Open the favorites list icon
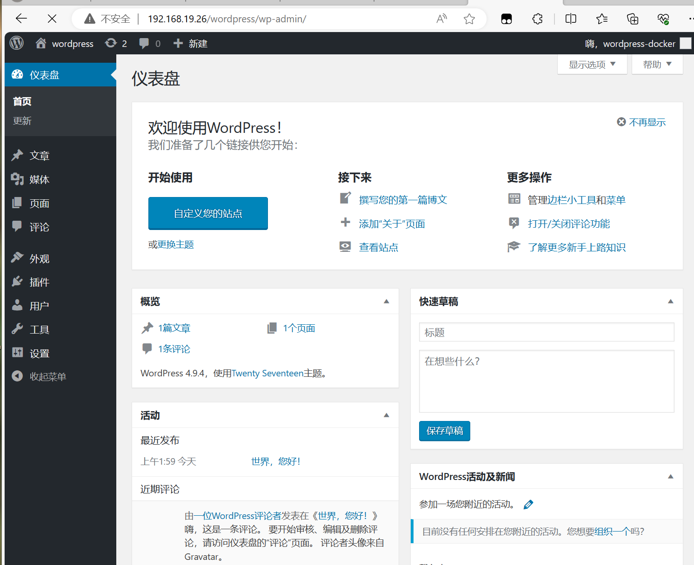The width and height of the screenshot is (694, 565). pos(601,19)
